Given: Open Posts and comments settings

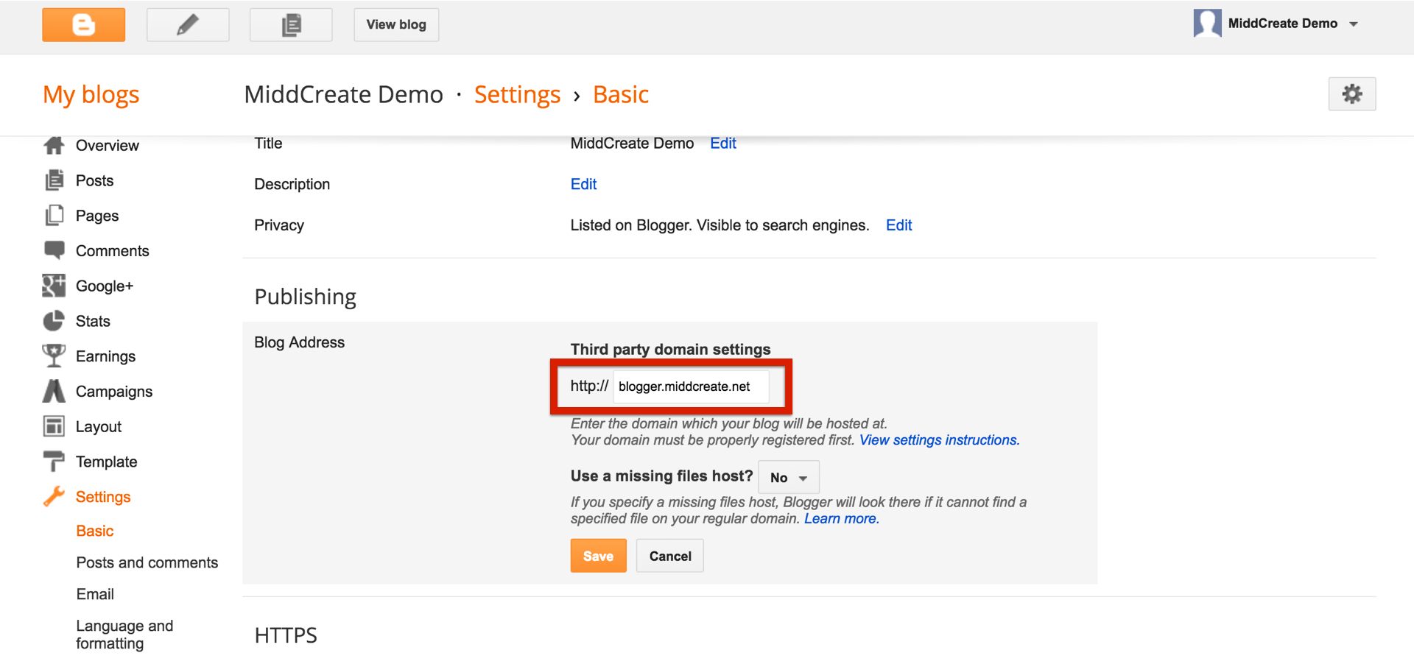Looking at the screenshot, I should [x=147, y=562].
